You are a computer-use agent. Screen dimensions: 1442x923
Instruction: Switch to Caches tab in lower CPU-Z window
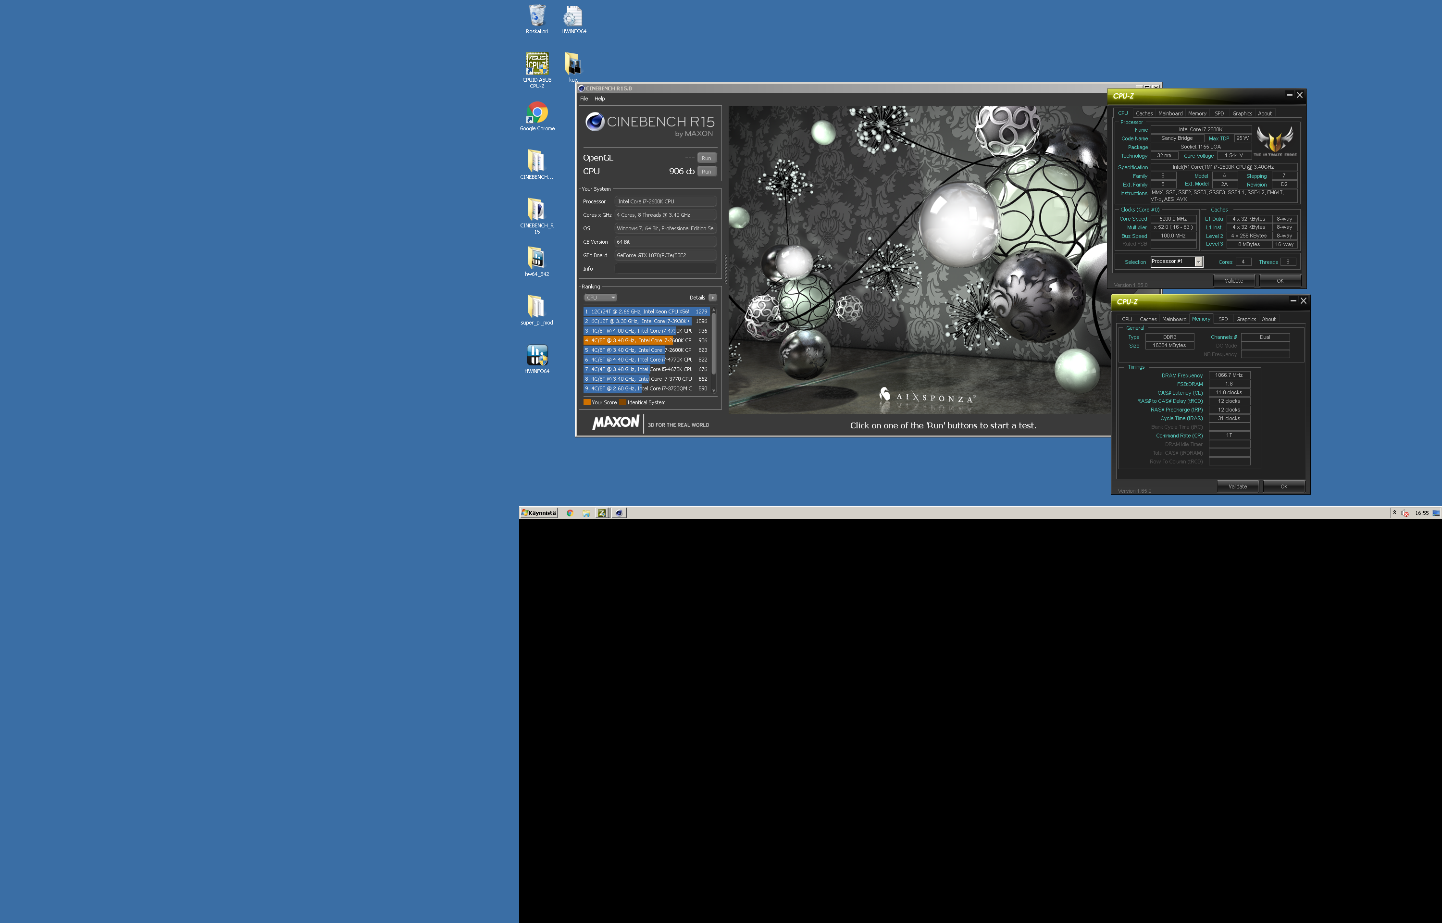1148,319
